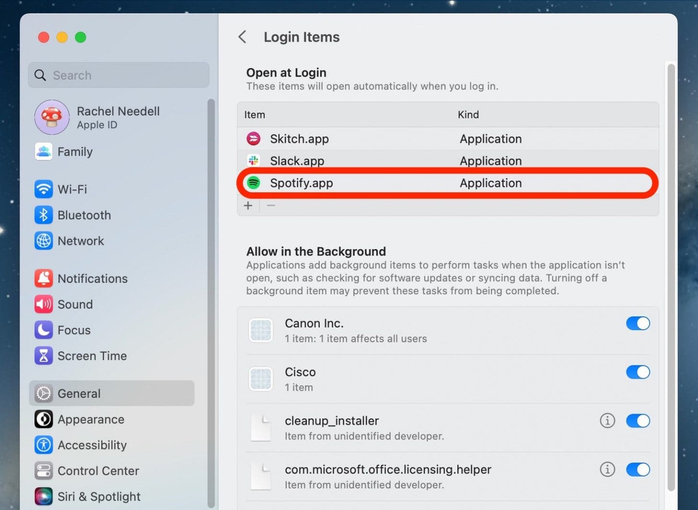Go back using the back chevron
Image resolution: width=698 pixels, height=510 pixels.
click(x=243, y=37)
